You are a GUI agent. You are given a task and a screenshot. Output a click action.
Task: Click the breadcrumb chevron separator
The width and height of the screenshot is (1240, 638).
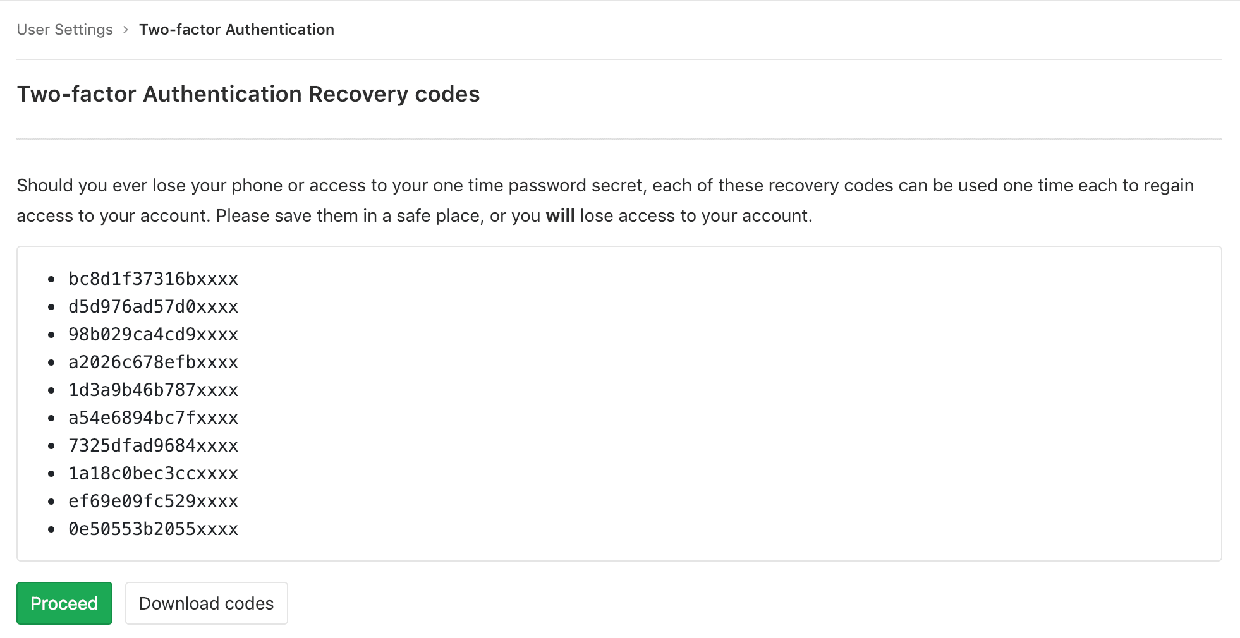pyautogui.click(x=125, y=30)
